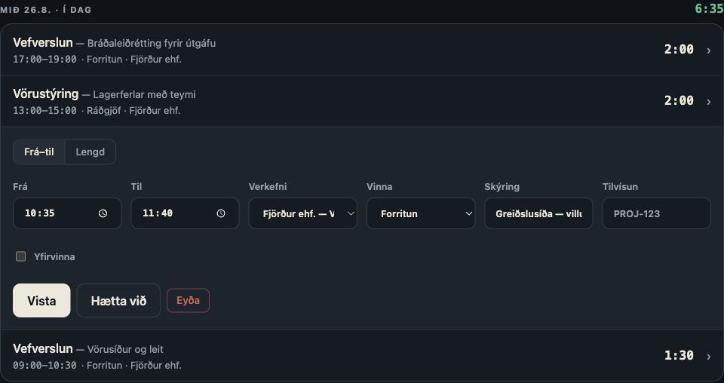Open the Vörustýring entry at 13:00–15:00
Image resolution: width=724 pixels, height=383 pixels.
point(362,101)
